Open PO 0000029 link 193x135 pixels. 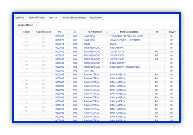click(x=60, y=71)
